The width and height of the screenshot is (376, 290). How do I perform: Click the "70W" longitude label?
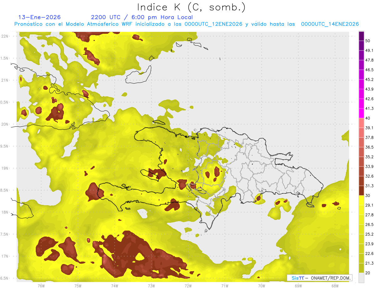262,286
